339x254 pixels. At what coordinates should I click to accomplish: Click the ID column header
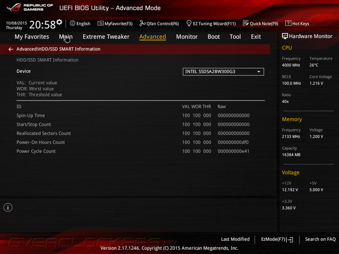coord(19,106)
